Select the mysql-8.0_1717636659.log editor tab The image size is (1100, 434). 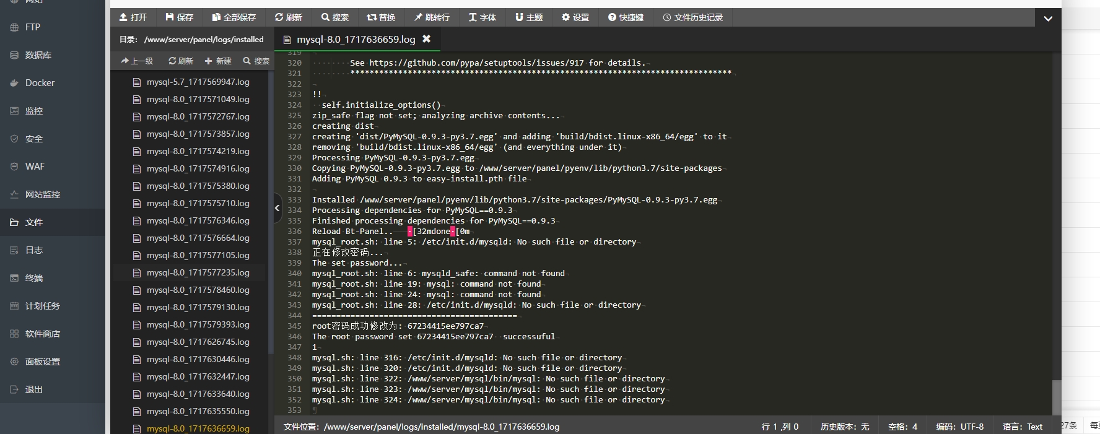356,39
